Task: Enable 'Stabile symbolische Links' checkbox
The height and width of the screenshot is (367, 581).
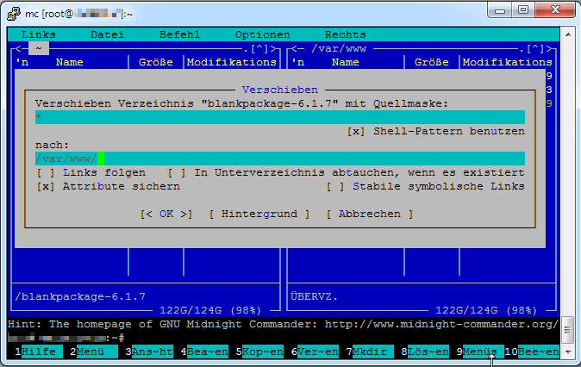Action: coord(335,186)
